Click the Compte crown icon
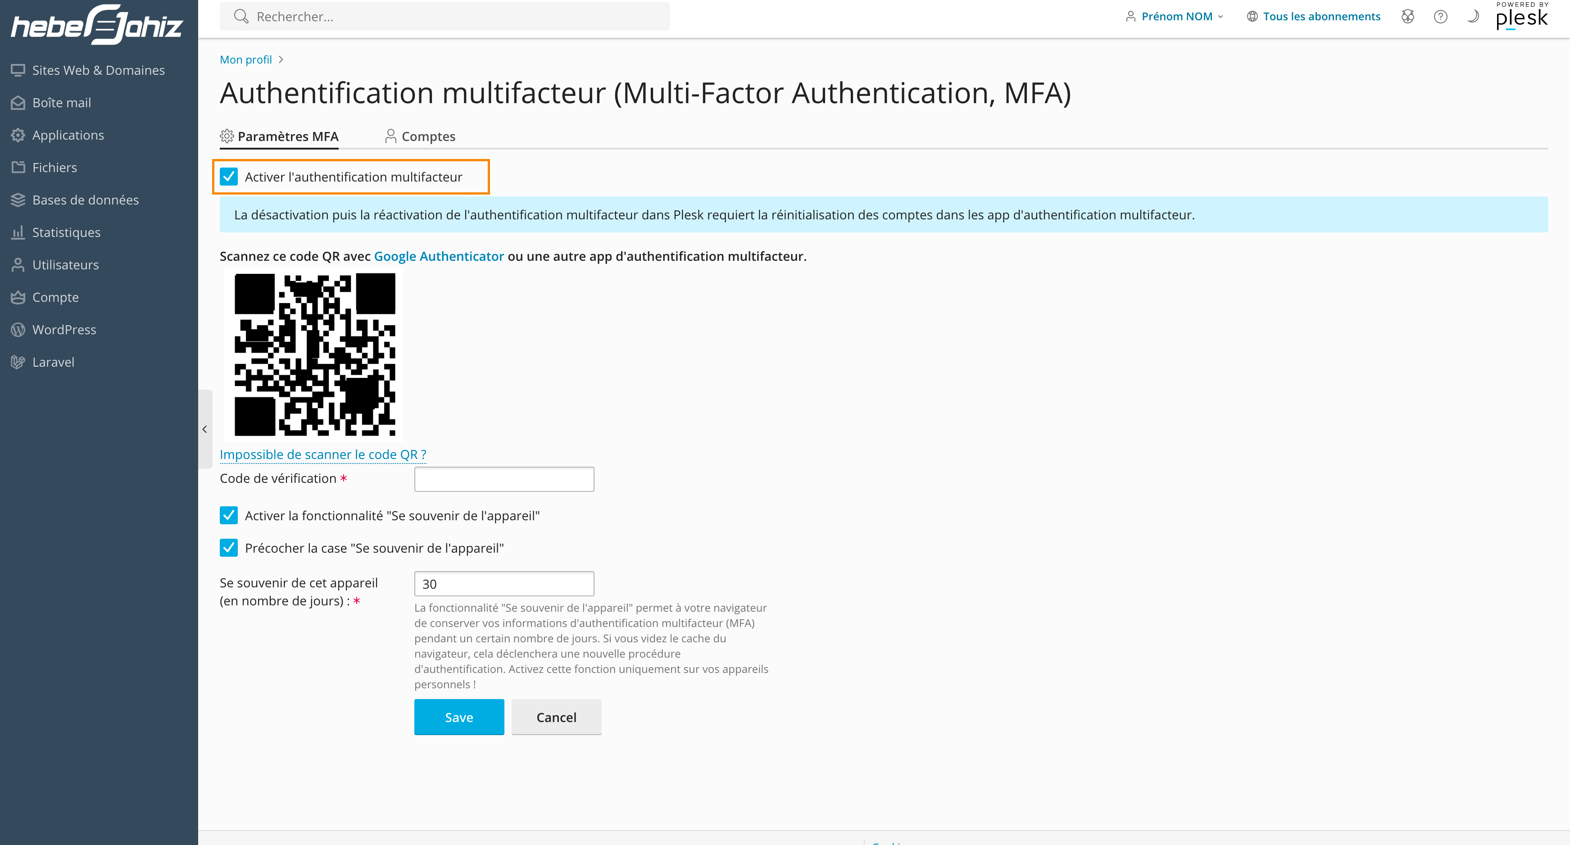 coord(18,297)
